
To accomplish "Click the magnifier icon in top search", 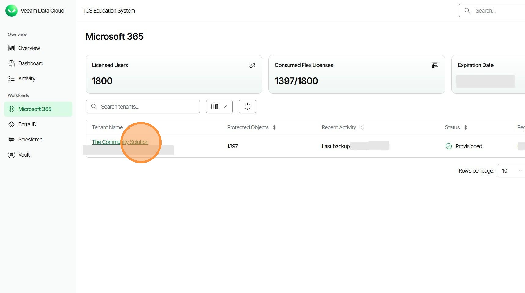I will pyautogui.click(x=467, y=11).
